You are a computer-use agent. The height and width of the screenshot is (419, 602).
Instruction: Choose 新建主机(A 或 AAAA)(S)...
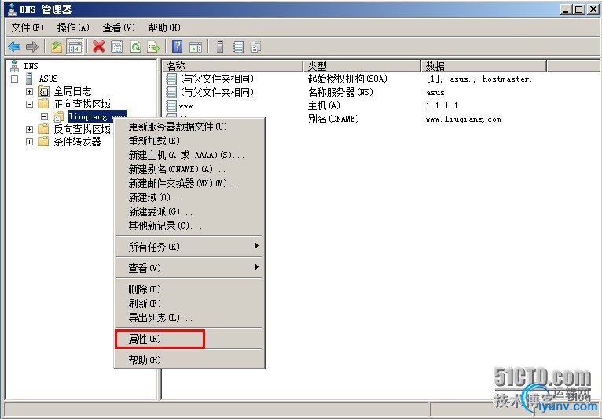click(x=189, y=155)
